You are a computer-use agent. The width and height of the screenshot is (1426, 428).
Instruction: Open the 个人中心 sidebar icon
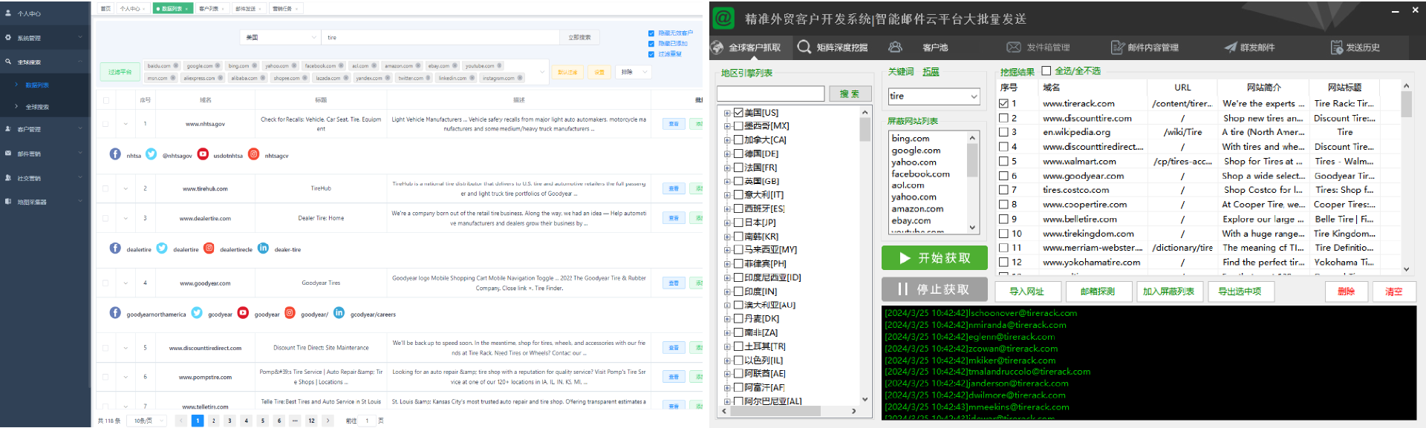tap(8, 13)
